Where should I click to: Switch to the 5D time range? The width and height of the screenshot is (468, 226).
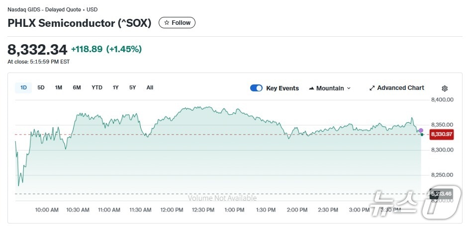pyautogui.click(x=41, y=88)
